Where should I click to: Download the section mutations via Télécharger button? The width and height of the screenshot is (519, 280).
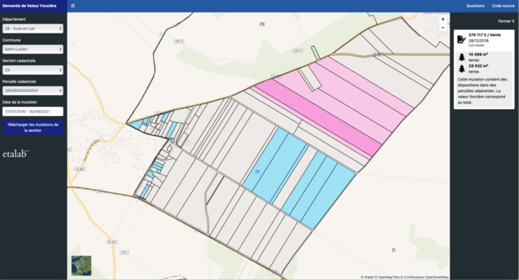point(33,126)
